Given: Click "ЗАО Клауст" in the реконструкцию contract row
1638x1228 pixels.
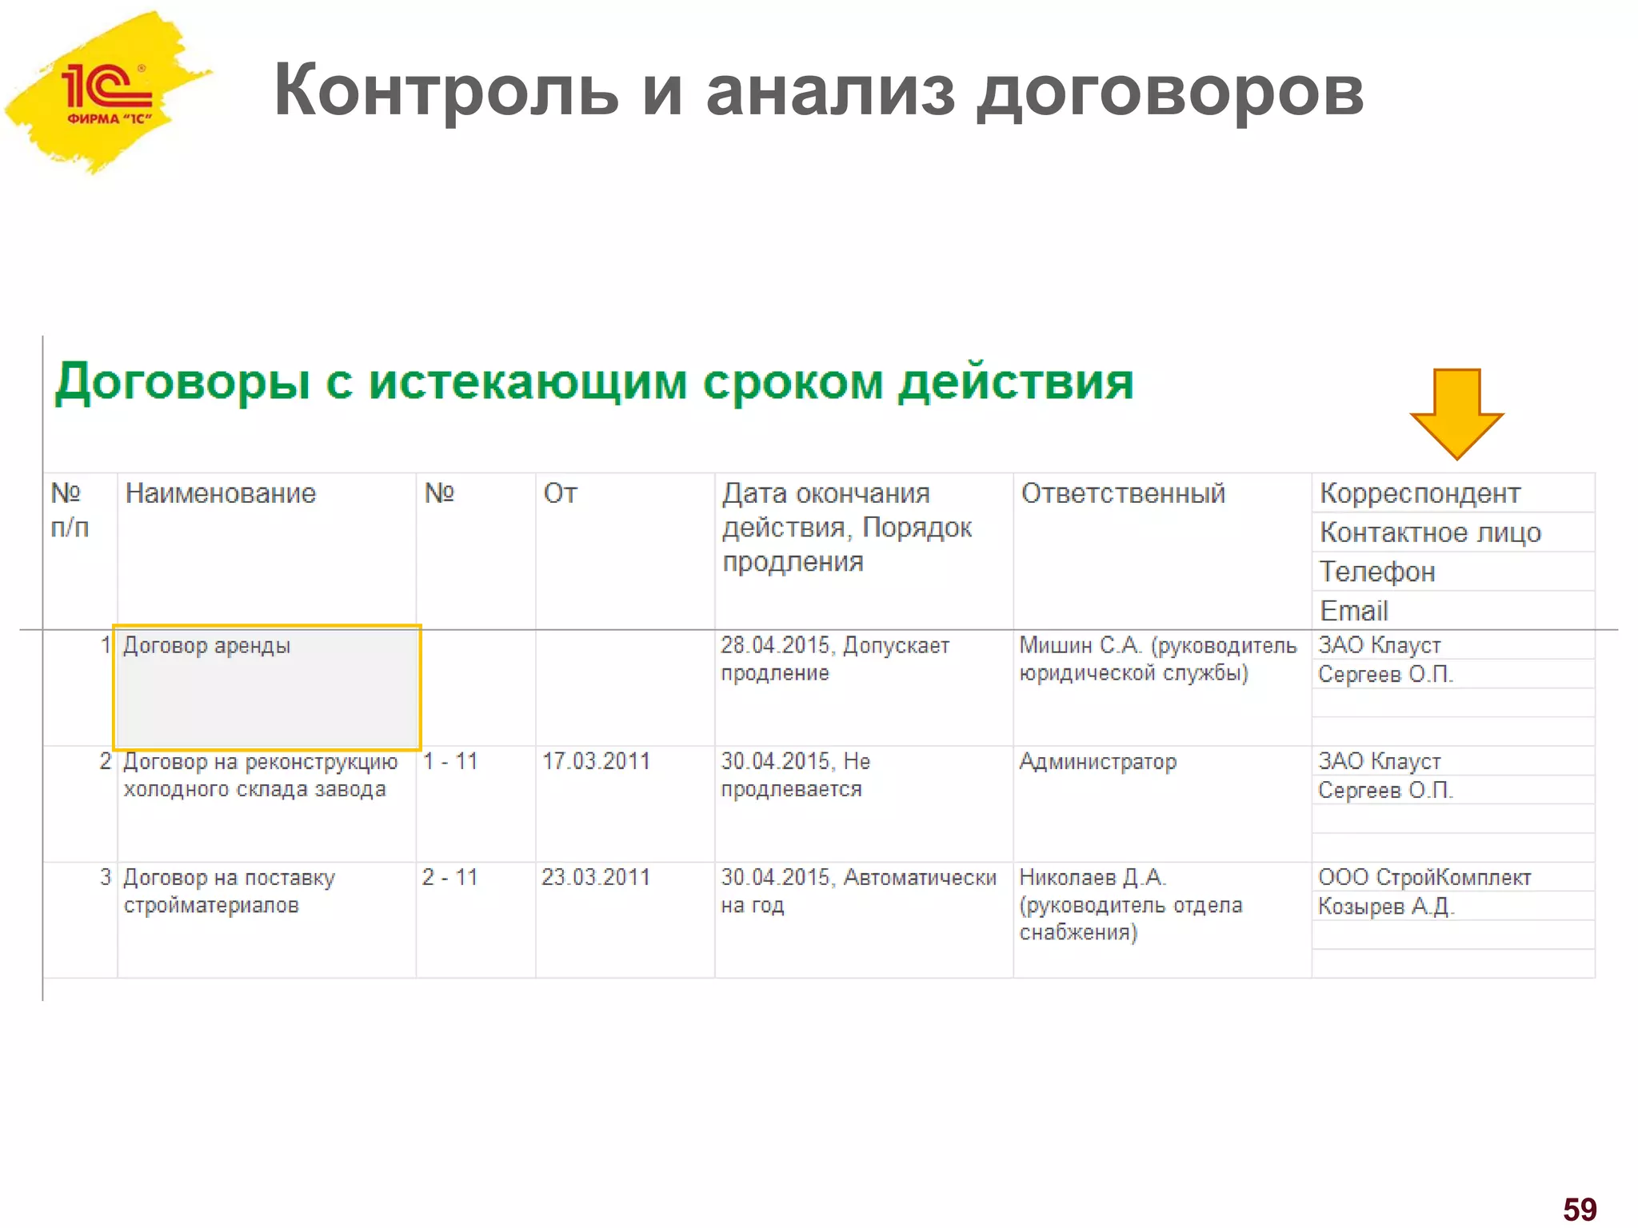Looking at the screenshot, I should pos(1453,760).
